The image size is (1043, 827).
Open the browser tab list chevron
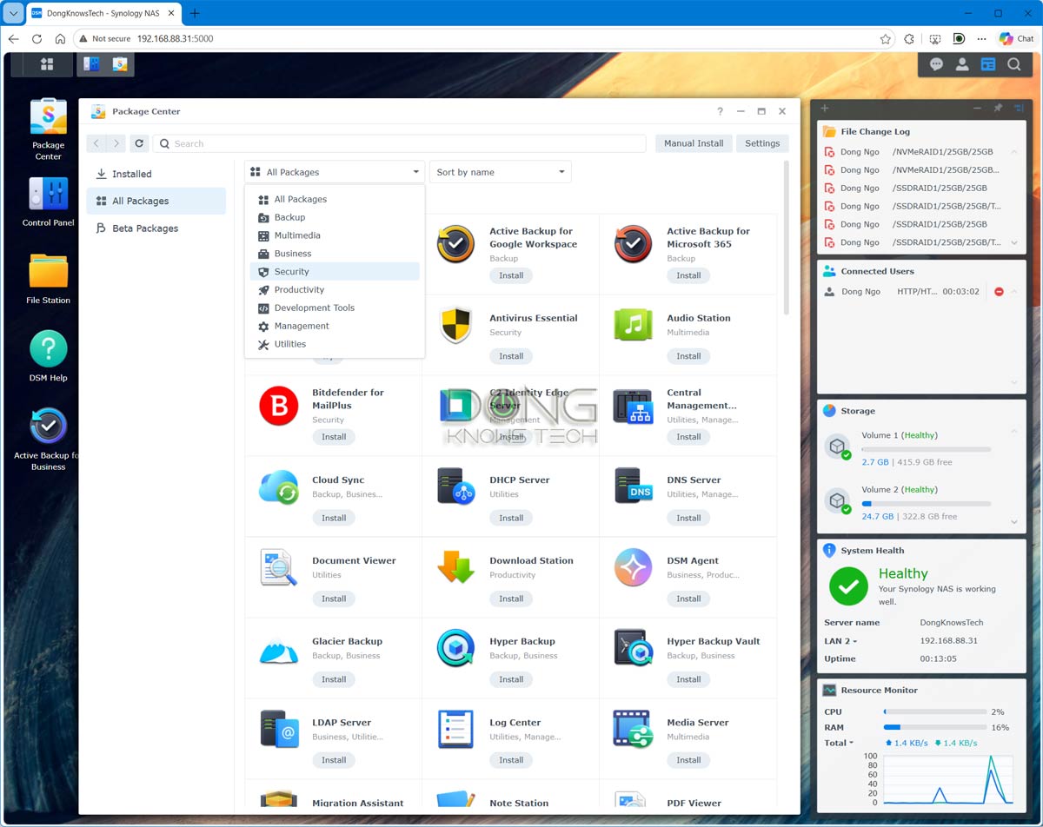pyautogui.click(x=14, y=13)
